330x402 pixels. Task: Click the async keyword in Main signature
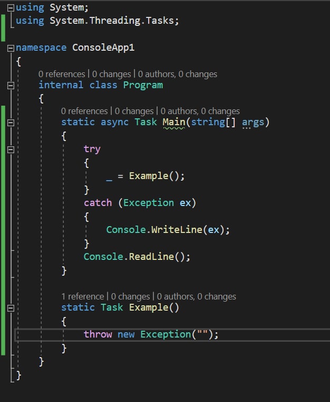pos(114,122)
